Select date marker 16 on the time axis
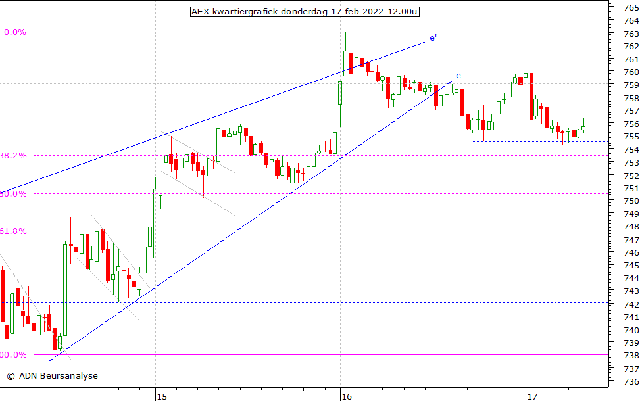 tap(347, 396)
